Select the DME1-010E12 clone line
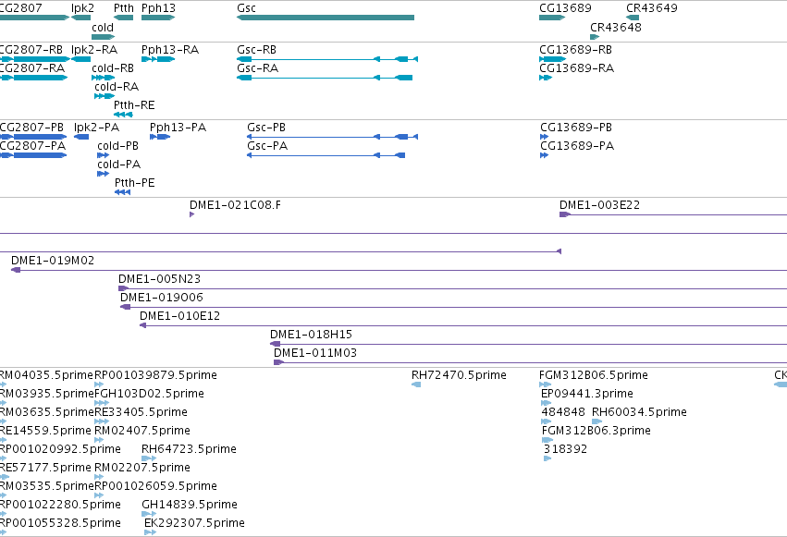 (x=463, y=326)
